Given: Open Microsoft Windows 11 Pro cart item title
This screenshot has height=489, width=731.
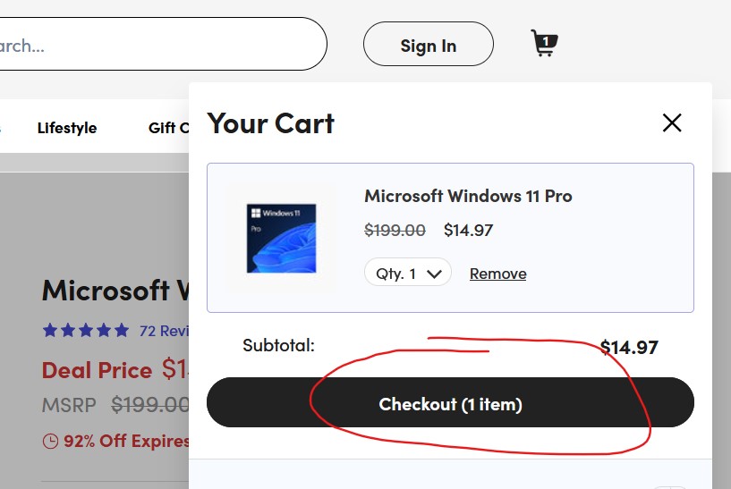Looking at the screenshot, I should tap(468, 196).
